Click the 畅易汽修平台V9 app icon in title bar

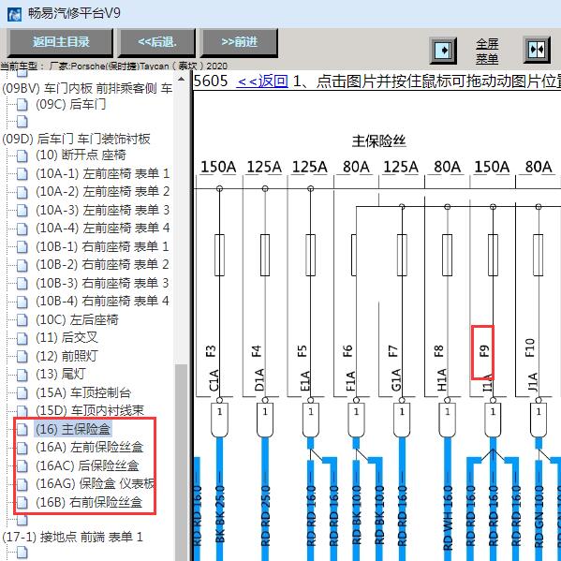click(14, 14)
